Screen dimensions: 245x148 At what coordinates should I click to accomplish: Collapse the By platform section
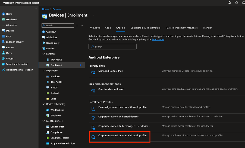[x=43, y=71]
